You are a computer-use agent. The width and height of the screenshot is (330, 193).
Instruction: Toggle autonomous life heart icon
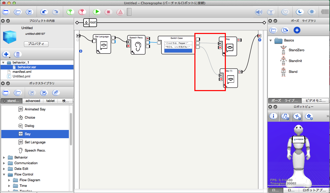click(x=285, y=12)
